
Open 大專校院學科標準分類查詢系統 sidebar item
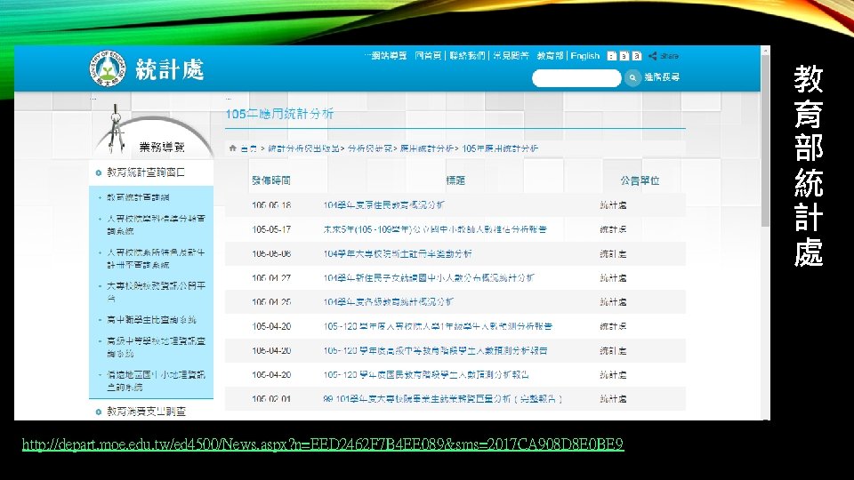pos(156,224)
